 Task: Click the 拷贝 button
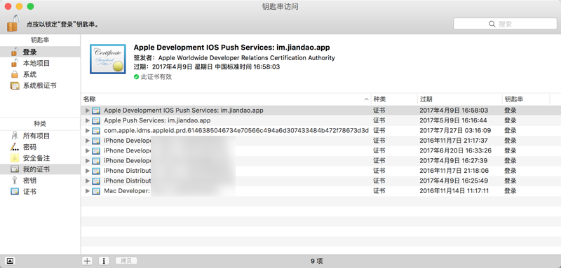click(x=126, y=261)
